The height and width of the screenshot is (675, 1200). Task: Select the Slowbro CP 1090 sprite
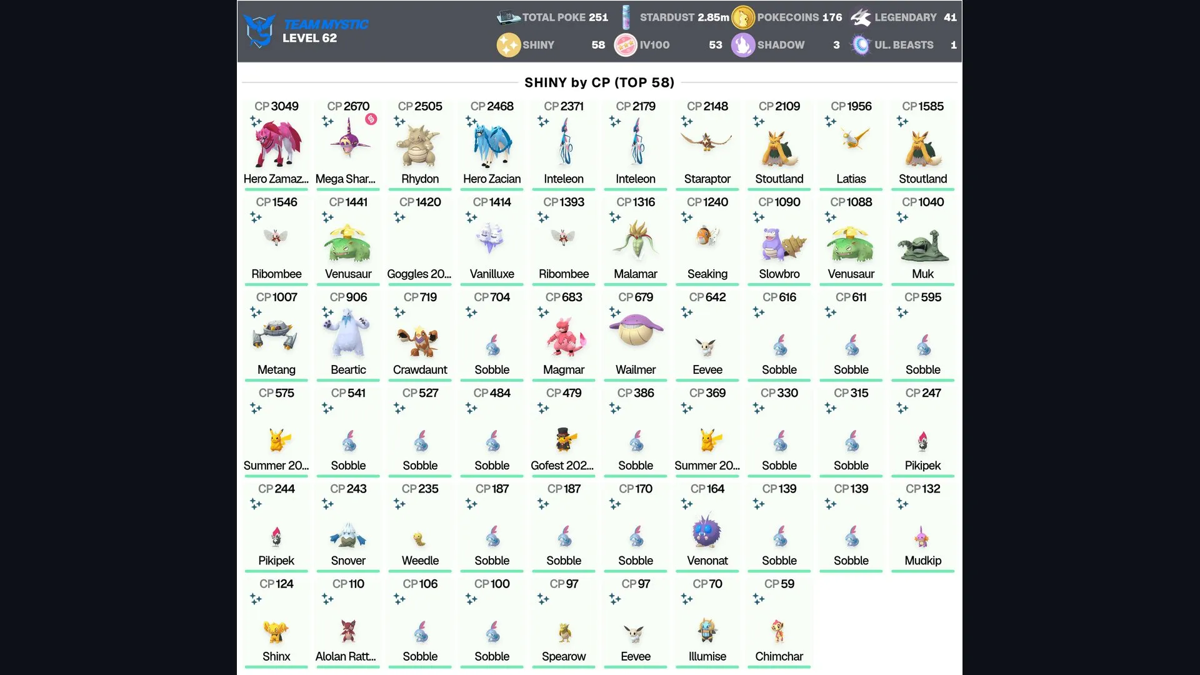coord(784,244)
